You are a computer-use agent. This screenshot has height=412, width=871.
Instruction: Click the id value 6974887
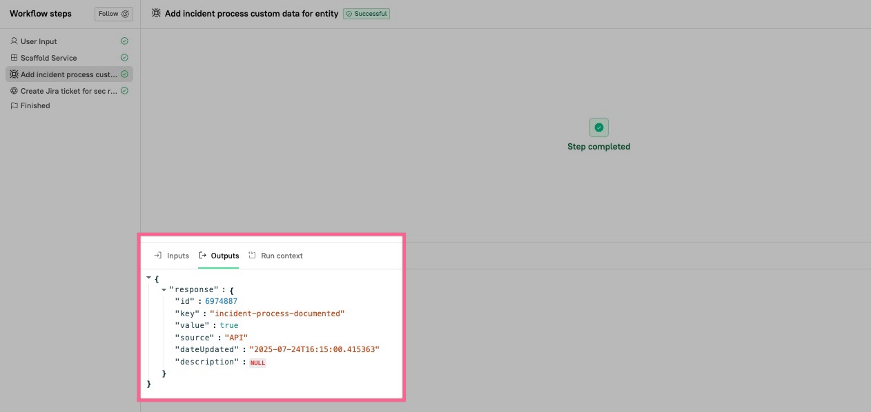coord(221,301)
